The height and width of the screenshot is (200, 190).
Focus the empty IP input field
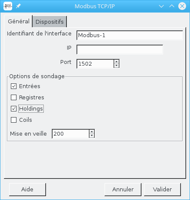(x=120, y=50)
